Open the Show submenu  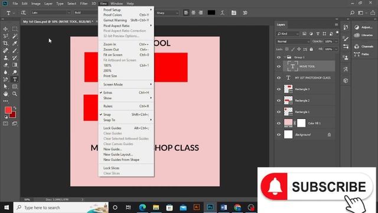[126, 98]
